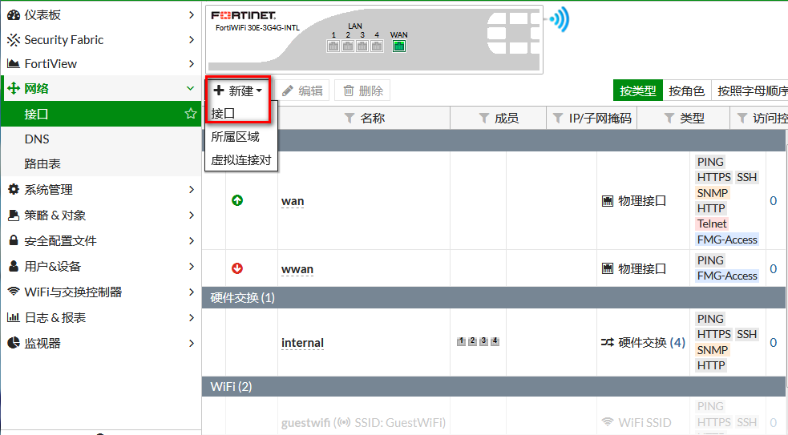Click LAN port 1 on device diagram
The image size is (788, 435).
[333, 46]
